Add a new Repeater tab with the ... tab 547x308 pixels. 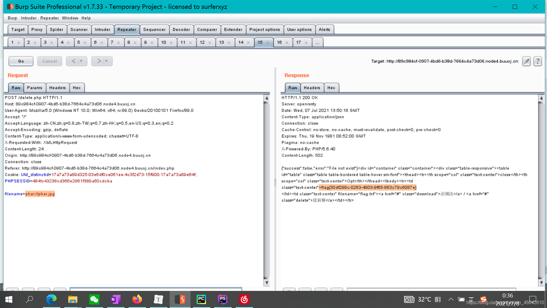click(317, 42)
